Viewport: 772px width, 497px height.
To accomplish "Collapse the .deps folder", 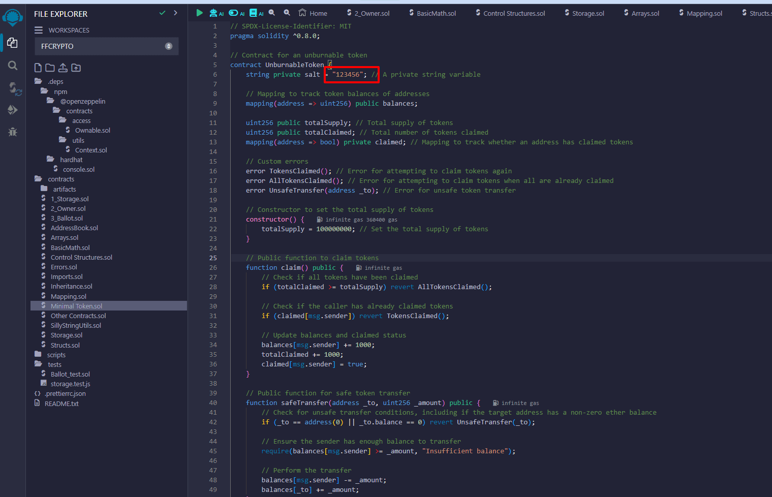I will tap(50, 81).
